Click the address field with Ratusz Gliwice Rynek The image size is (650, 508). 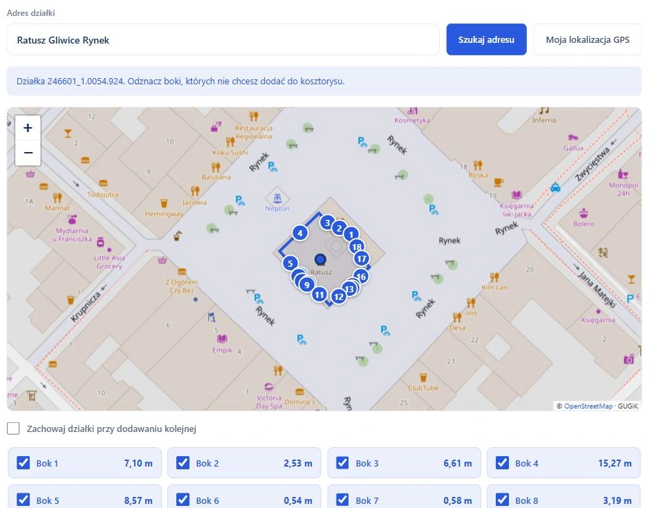click(223, 40)
